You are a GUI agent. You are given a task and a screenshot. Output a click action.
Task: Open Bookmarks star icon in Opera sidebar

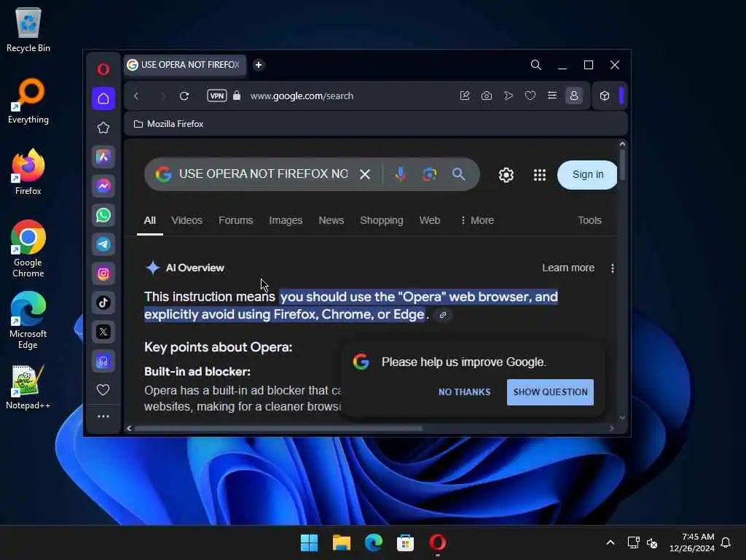point(103,128)
